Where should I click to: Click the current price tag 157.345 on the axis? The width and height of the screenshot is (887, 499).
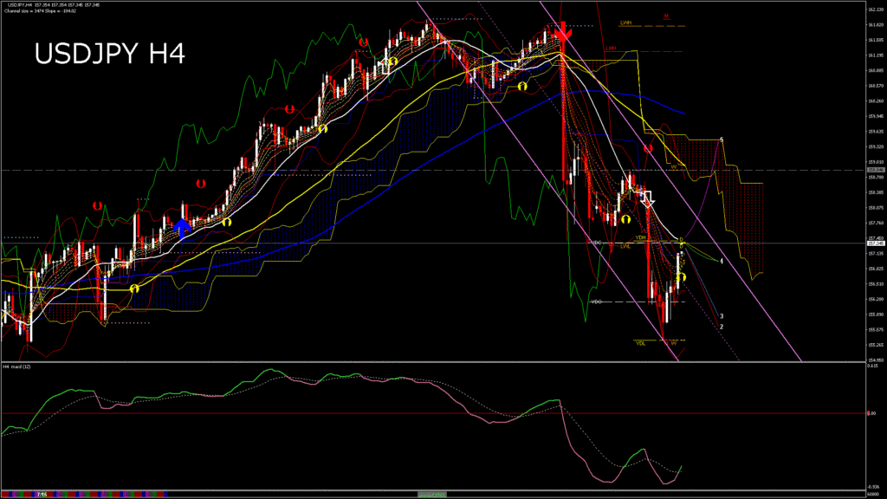(875, 243)
